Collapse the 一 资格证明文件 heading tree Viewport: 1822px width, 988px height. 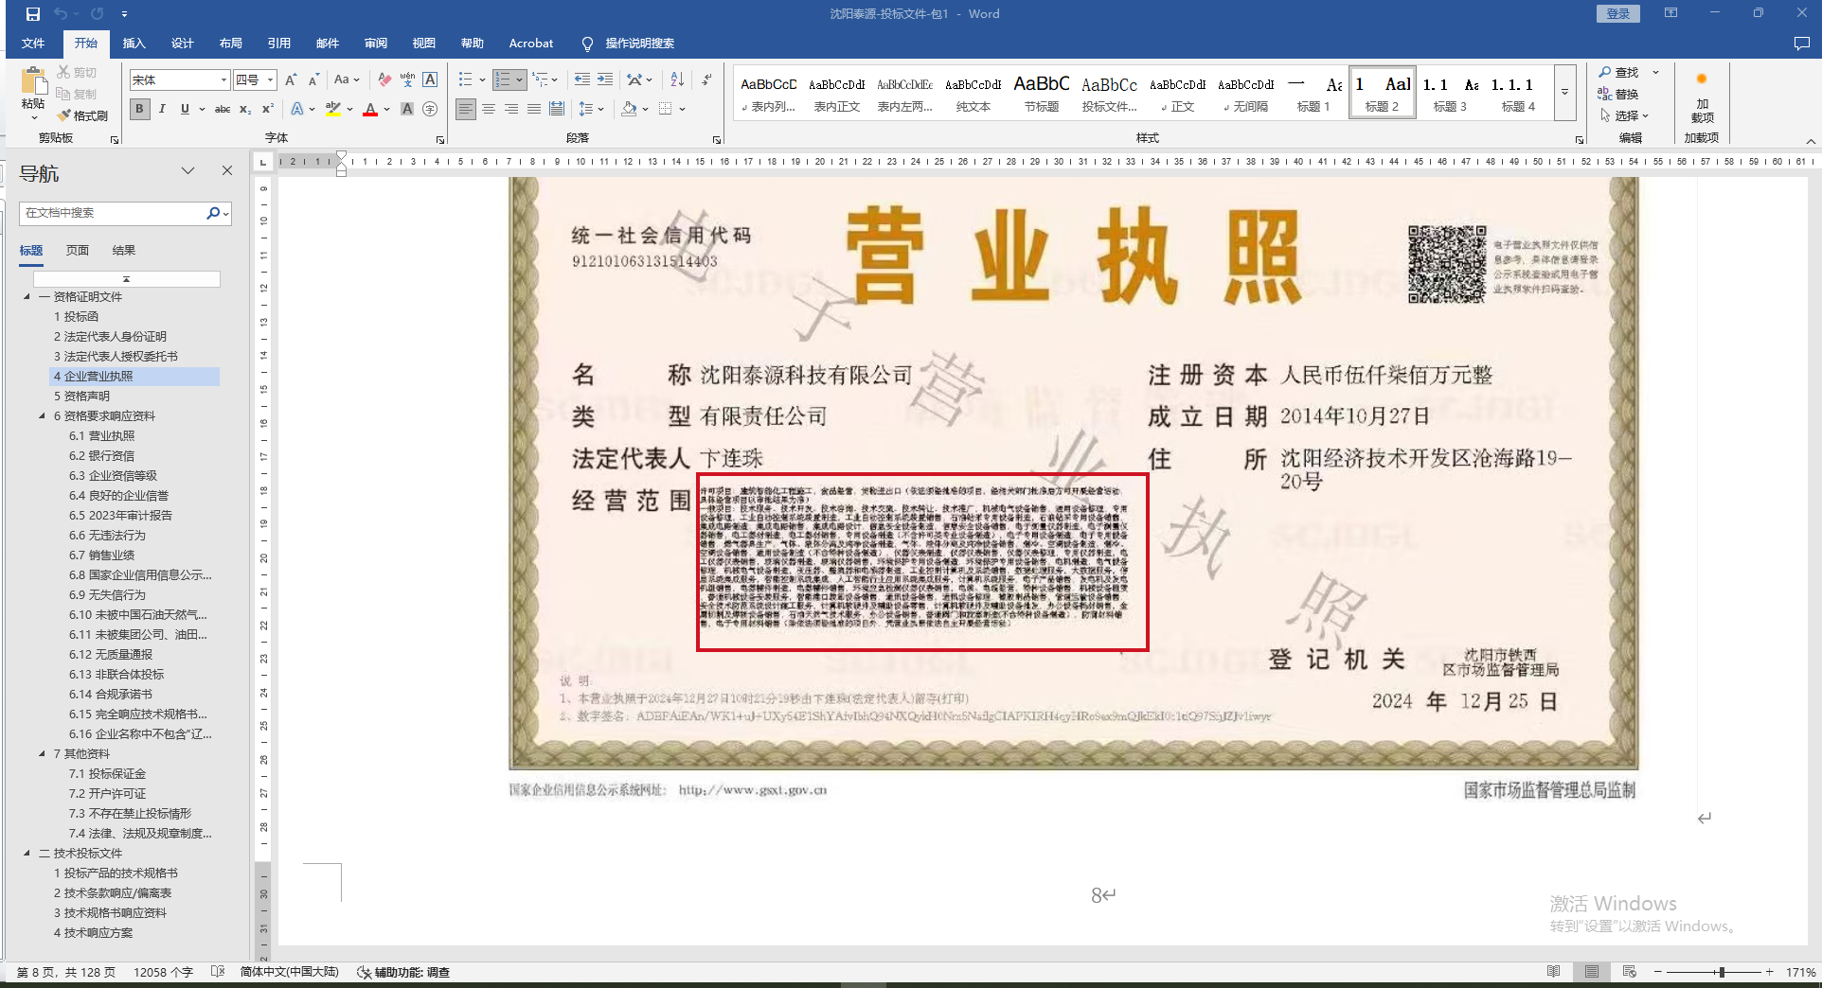(x=27, y=297)
